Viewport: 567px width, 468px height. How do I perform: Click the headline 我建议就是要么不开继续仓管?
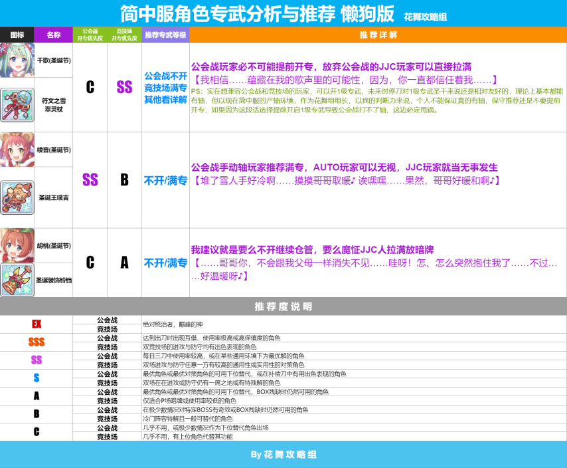click(313, 250)
